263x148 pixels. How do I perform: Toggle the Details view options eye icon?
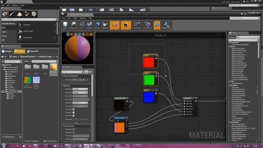click(90, 72)
